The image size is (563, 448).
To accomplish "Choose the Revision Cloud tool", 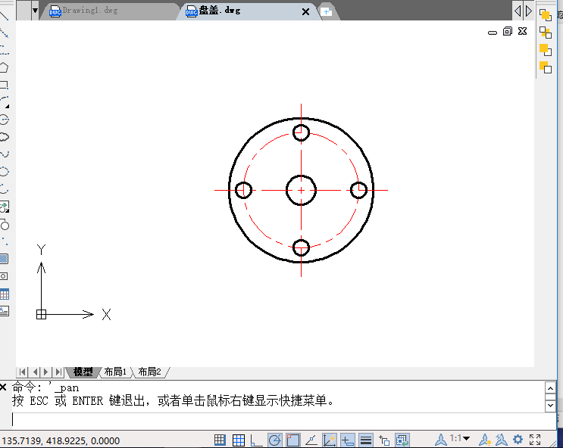I will coord(4,137).
